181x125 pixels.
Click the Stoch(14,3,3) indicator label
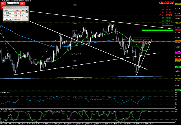[9, 110]
